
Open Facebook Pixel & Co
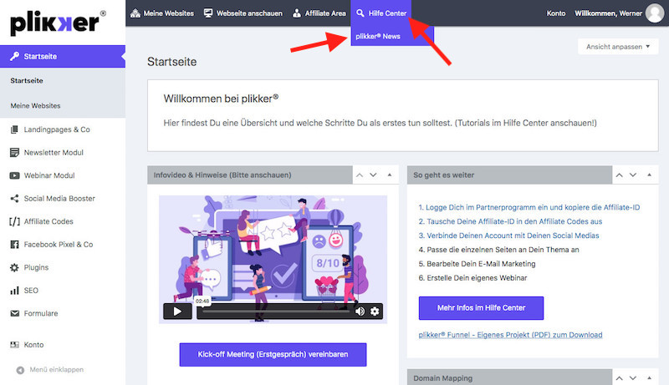(x=59, y=245)
